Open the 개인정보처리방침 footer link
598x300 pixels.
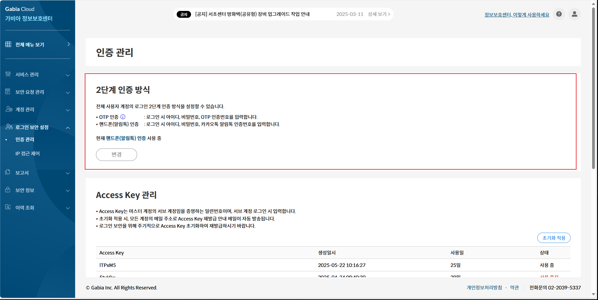click(x=484, y=288)
